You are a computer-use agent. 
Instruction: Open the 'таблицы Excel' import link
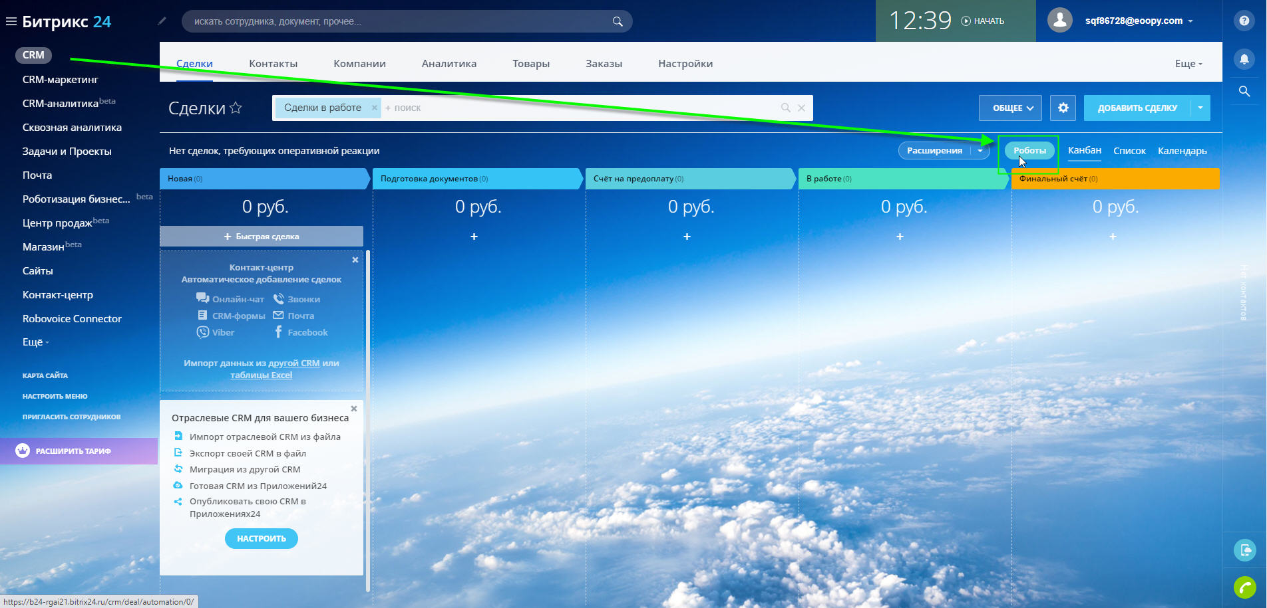[262, 375]
